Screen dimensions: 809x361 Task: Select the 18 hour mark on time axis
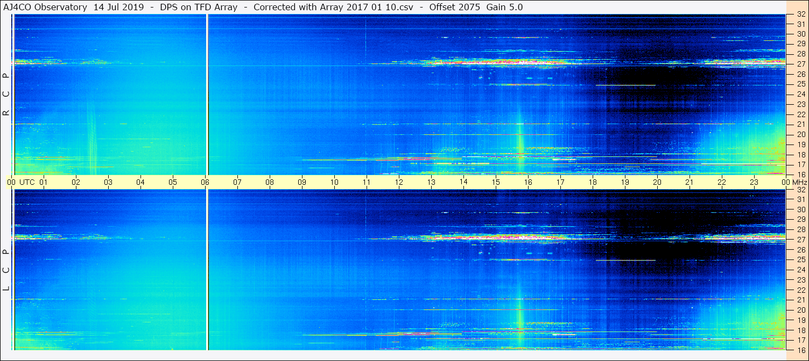click(593, 182)
